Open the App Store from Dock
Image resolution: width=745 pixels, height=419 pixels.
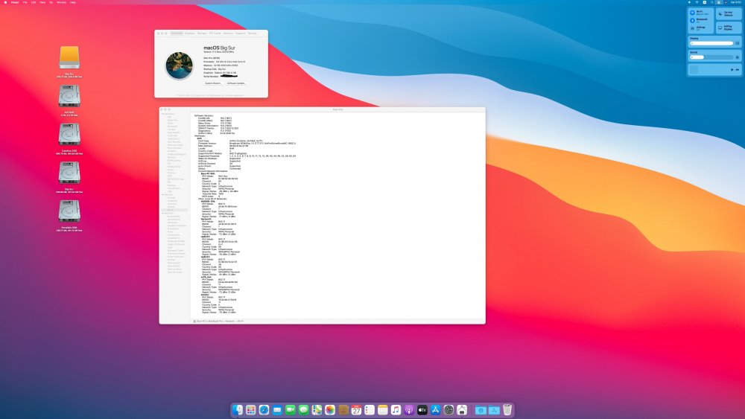point(435,409)
